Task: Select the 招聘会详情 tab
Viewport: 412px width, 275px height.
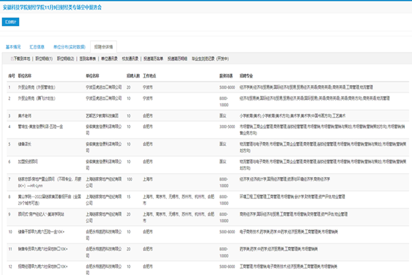Action: point(105,46)
